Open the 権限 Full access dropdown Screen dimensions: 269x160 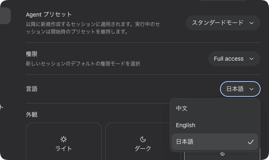click(x=234, y=59)
